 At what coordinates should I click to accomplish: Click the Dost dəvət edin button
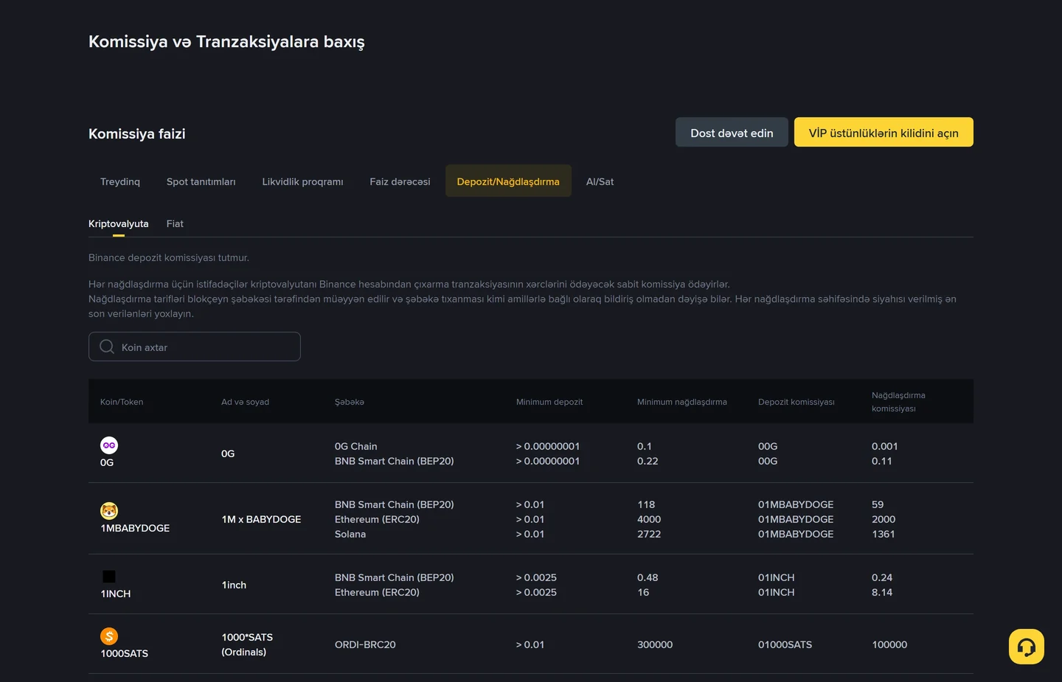point(732,133)
